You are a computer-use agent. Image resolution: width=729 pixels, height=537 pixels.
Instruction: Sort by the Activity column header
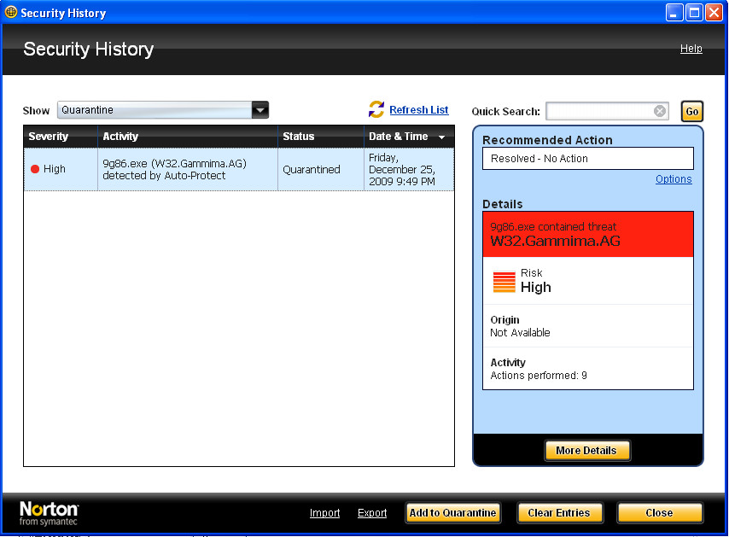point(188,137)
